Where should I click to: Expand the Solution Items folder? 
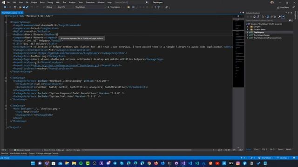click(247, 30)
